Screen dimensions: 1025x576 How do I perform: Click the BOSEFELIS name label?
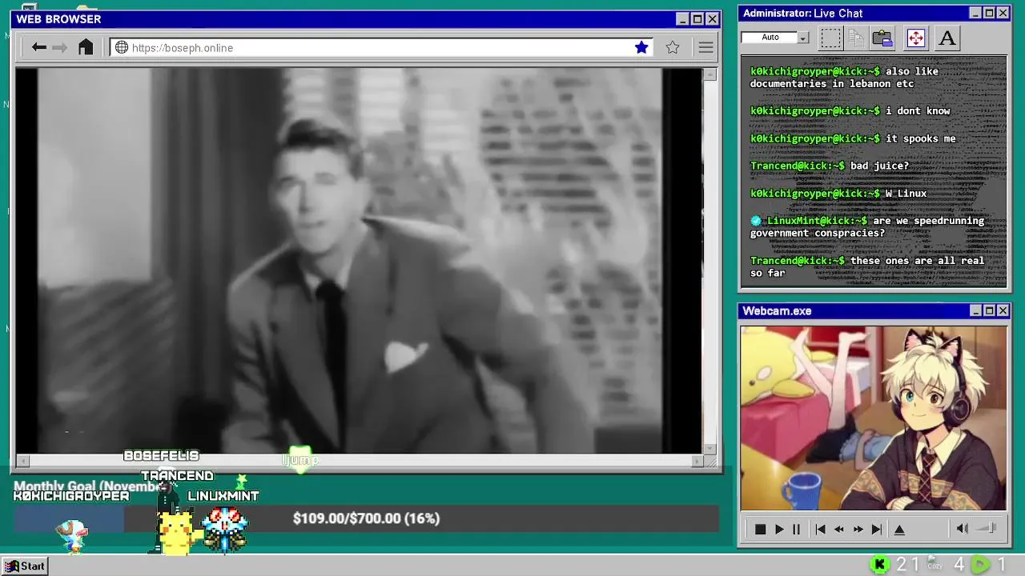click(161, 455)
